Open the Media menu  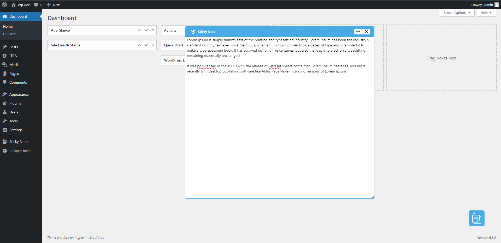click(x=14, y=65)
